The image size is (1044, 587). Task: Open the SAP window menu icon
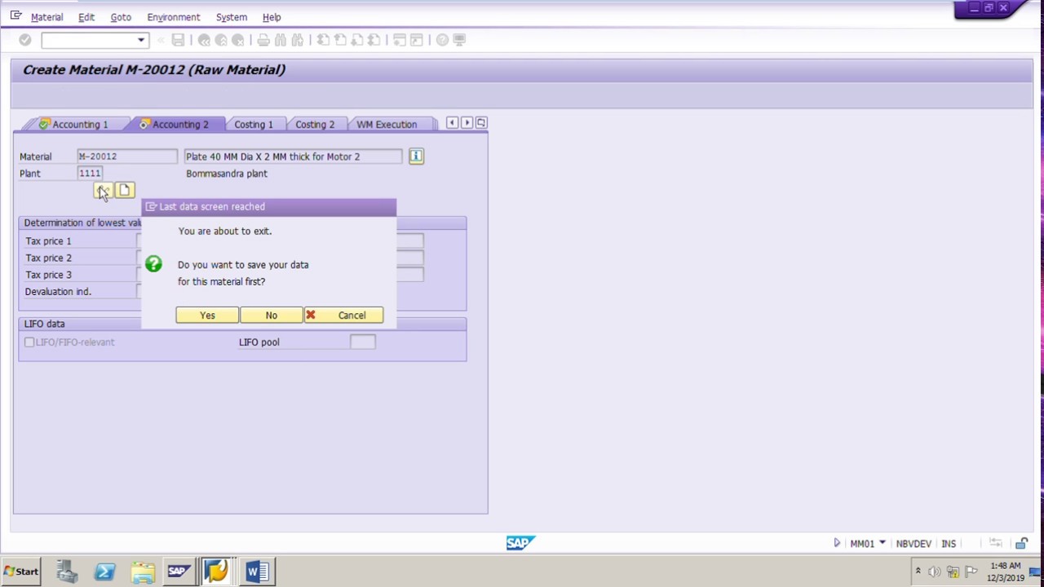tap(15, 15)
